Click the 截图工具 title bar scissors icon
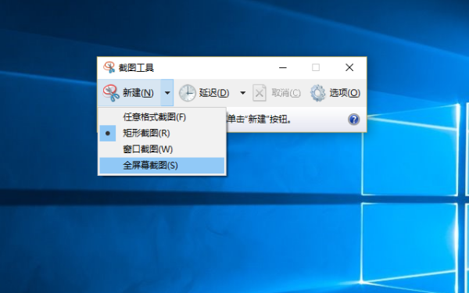 109,67
